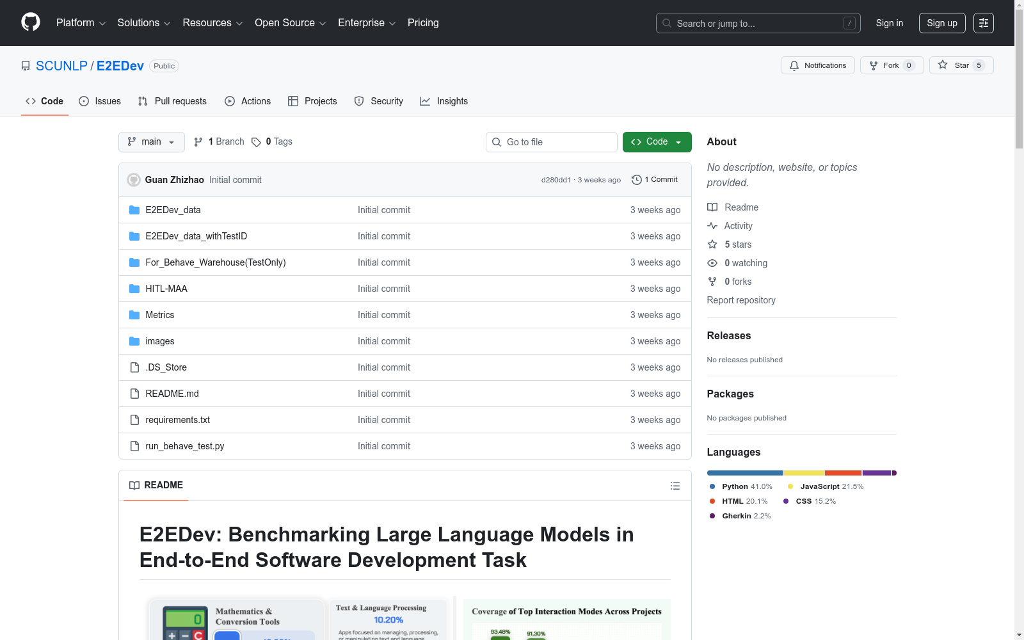
Task: Expand the Open Source menu
Action: 291,23
